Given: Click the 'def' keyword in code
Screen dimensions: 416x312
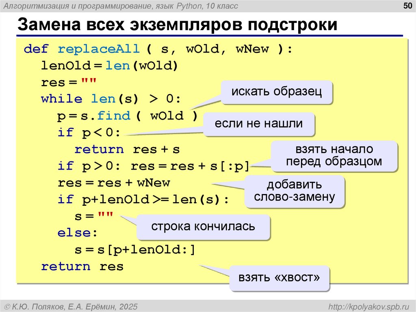Looking at the screenshot, I should [x=36, y=49].
